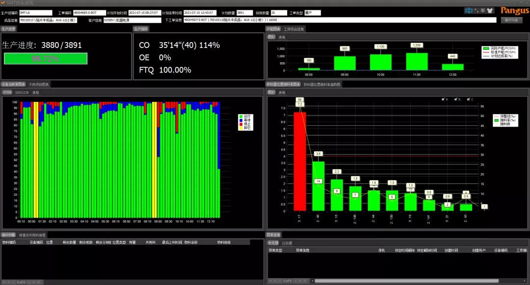Select the SS051238 machine tab
This screenshot has width=530, height=285.
pyautogui.click(x=22, y=92)
